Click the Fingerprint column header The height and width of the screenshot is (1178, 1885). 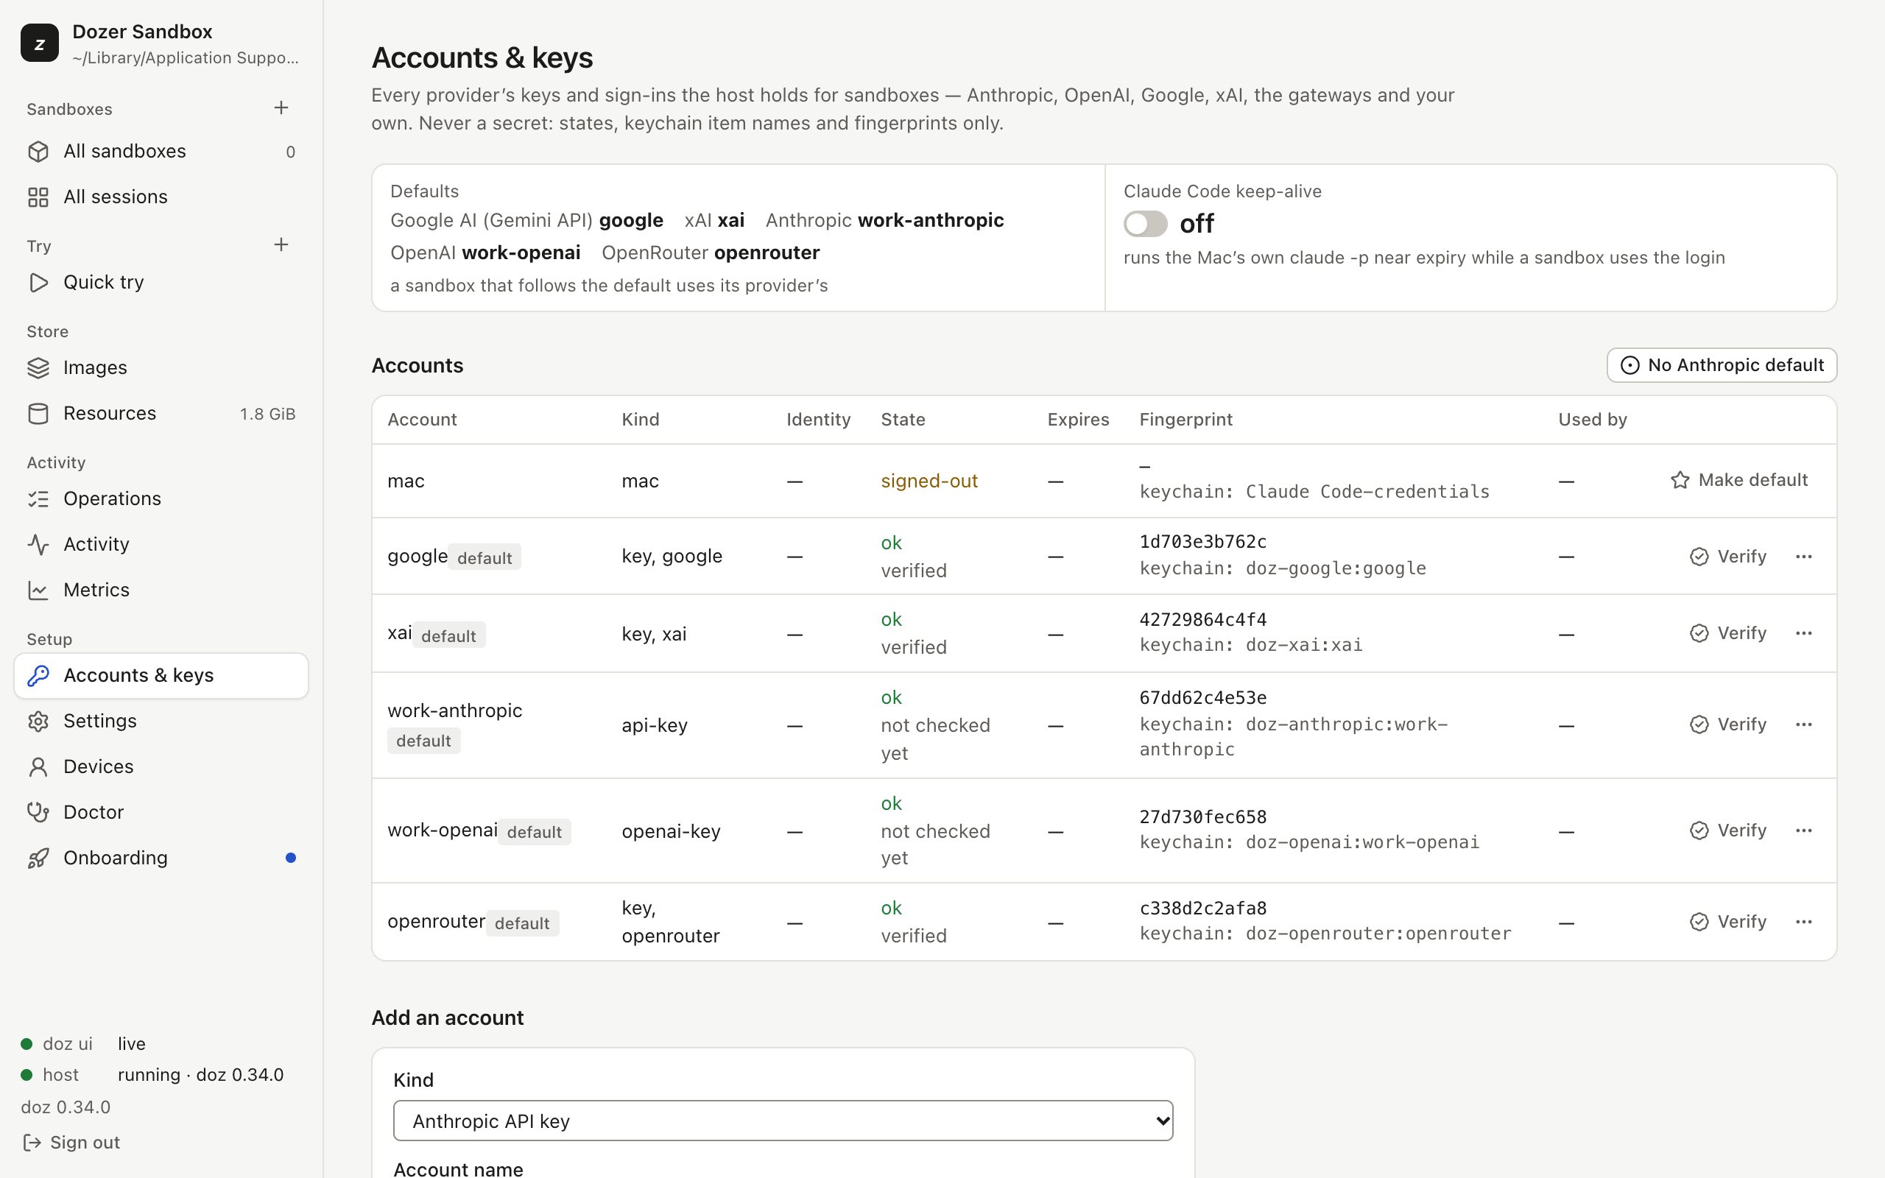(1185, 419)
